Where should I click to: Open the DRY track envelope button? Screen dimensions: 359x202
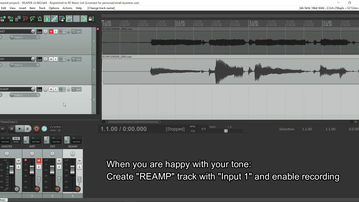pos(73,59)
